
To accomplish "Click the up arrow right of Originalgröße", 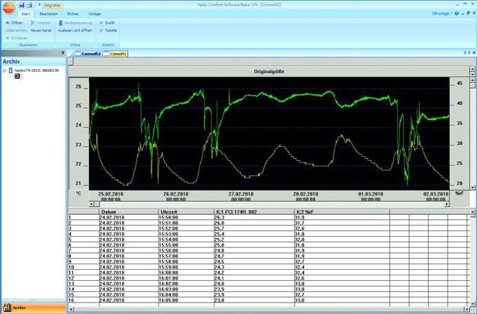I will coord(472,69).
